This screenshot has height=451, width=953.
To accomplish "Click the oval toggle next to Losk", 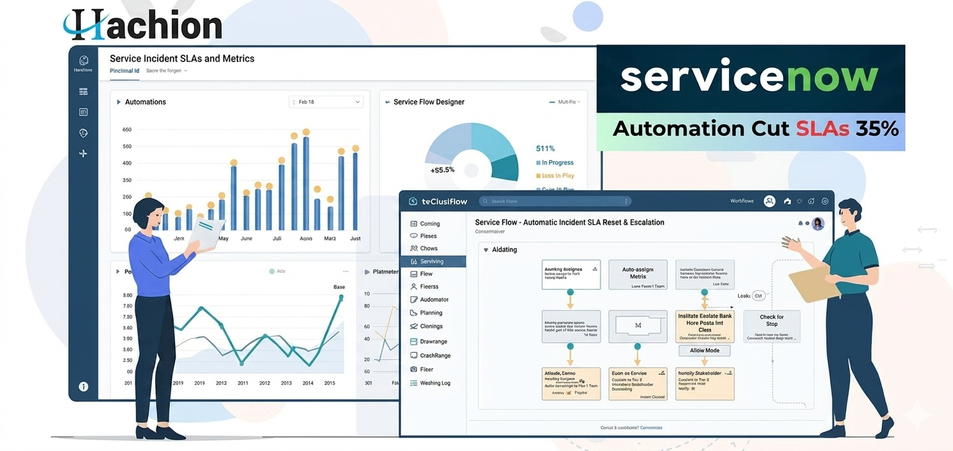I will coord(759,296).
